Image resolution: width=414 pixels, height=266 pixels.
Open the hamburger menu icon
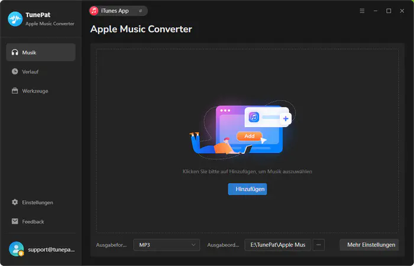pyautogui.click(x=362, y=11)
